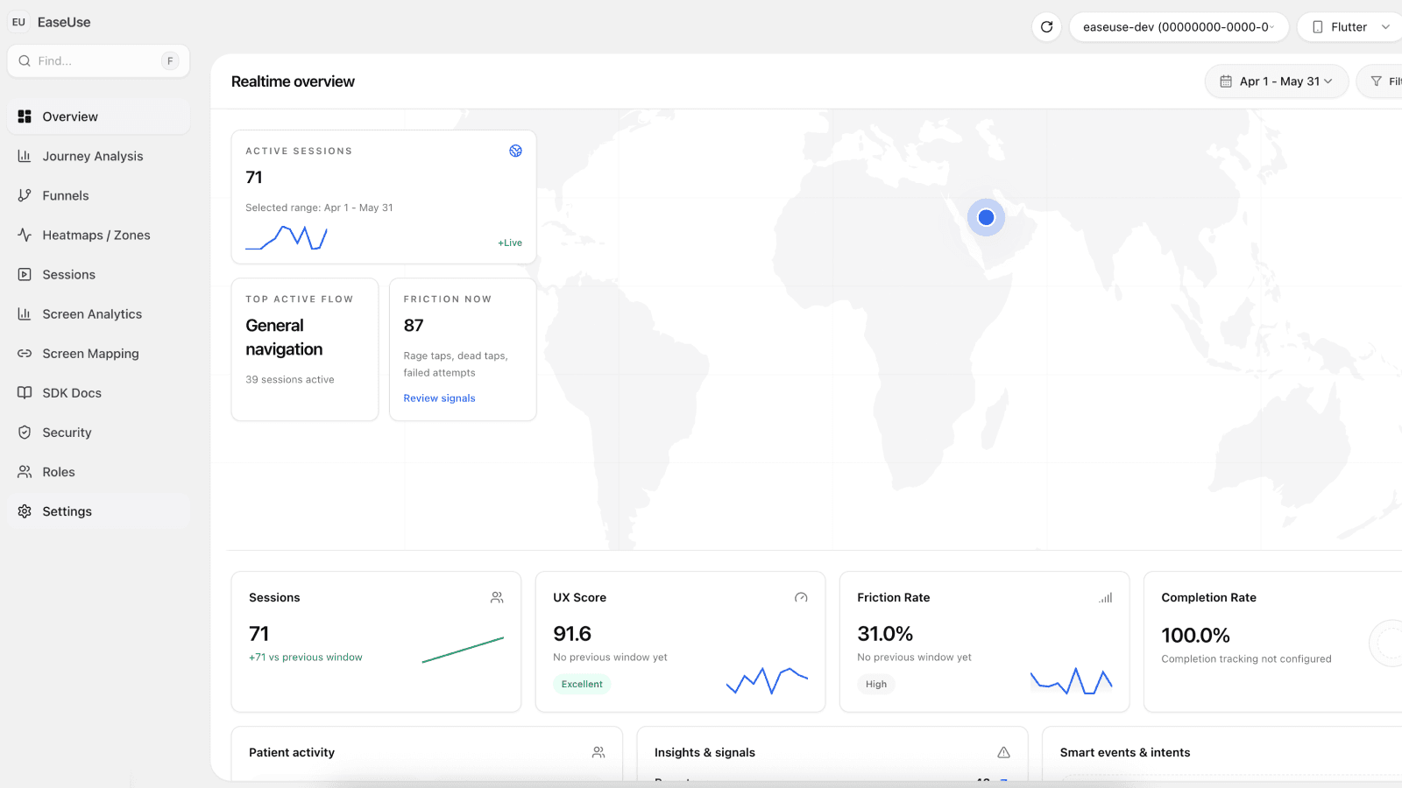
Task: Open the Apr 1 - May 31 date range picker
Action: 1277,81
